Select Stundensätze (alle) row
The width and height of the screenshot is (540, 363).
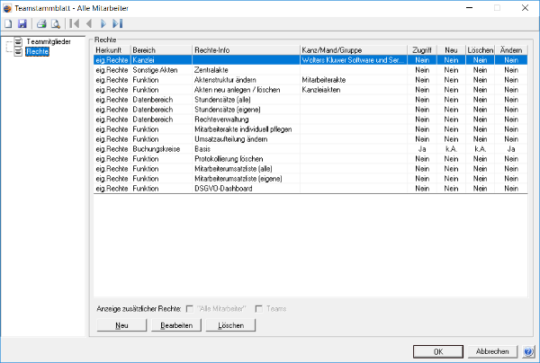click(x=310, y=100)
